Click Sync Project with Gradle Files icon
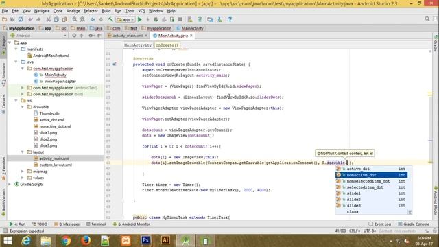The height and width of the screenshot is (247, 439). click(x=200, y=19)
